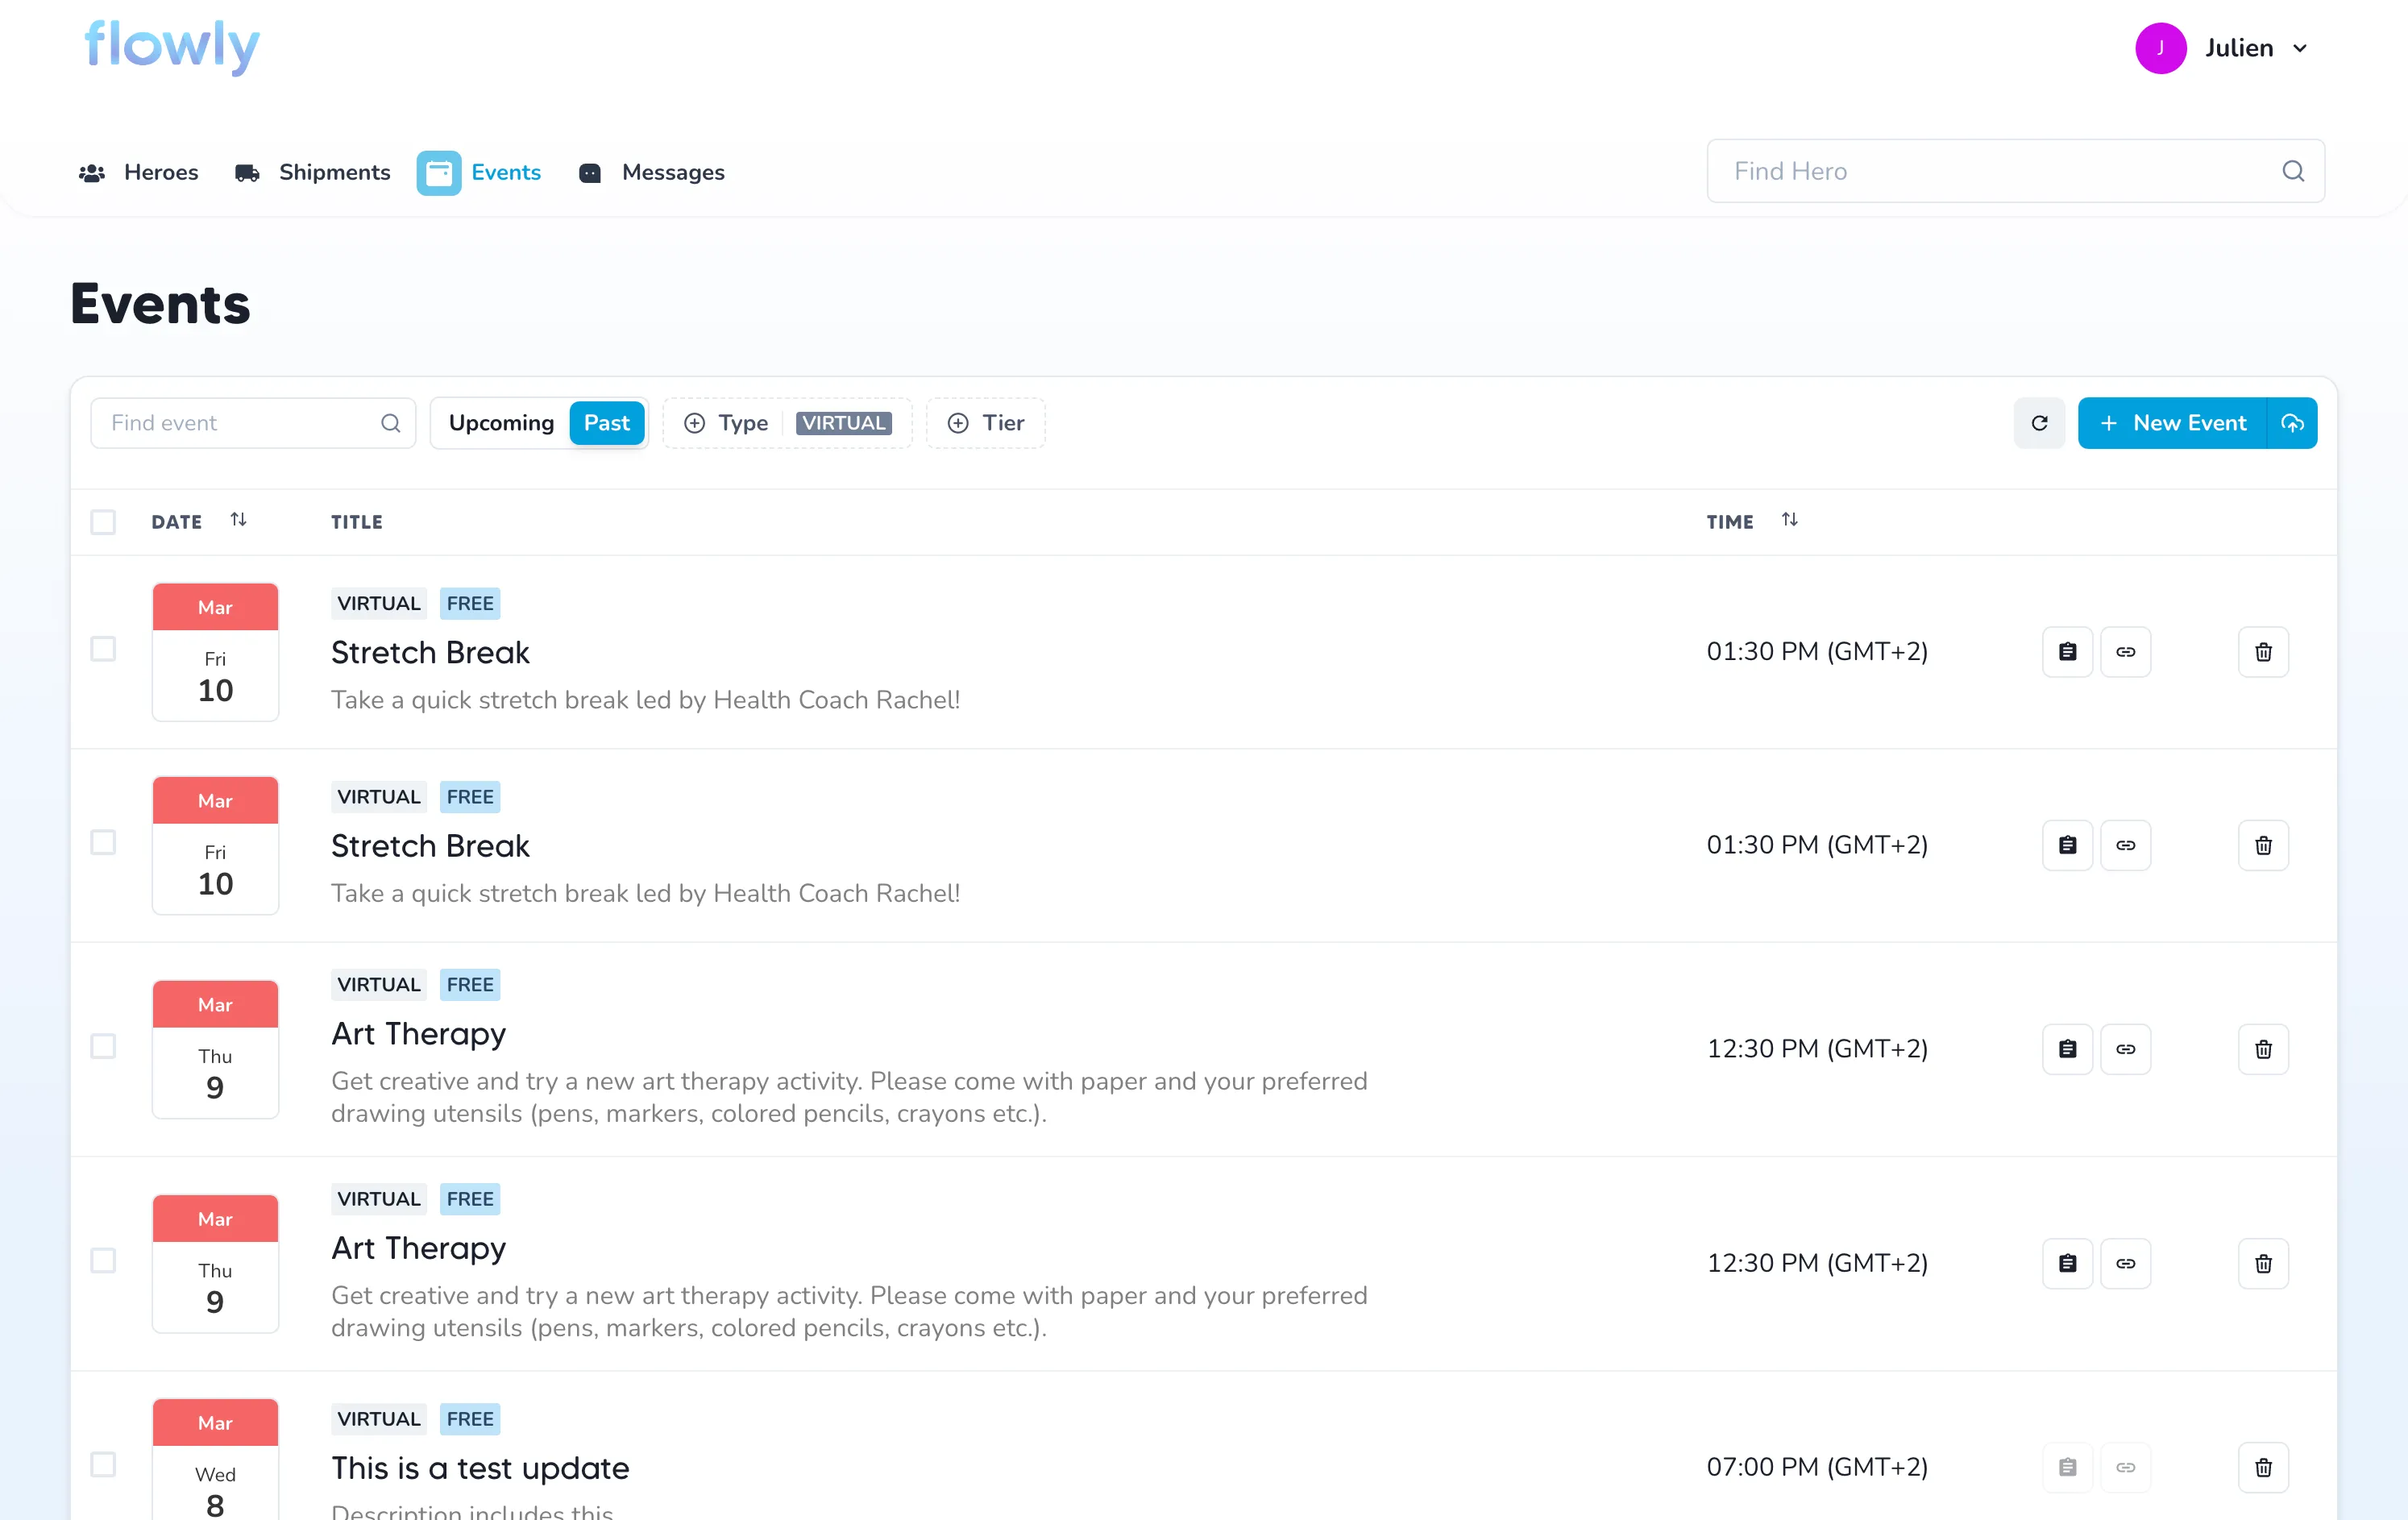This screenshot has width=2408, height=1520.
Task: Toggle the checkbox for Stretch Break Mar 10
Action: pos(102,648)
